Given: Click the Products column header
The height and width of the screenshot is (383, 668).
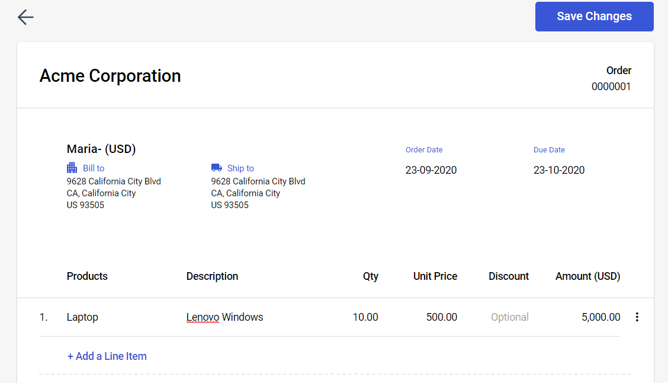Looking at the screenshot, I should coord(87,276).
